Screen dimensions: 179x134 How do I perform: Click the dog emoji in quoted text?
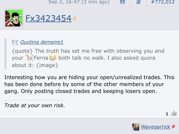tap(29, 58)
